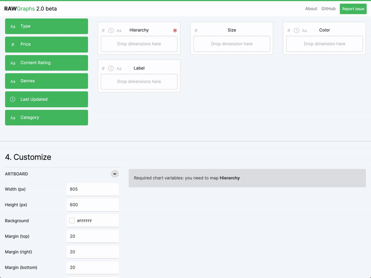Viewport: 371px width, 278px height.
Task: Open the Background color swatch
Action: pyautogui.click(x=72, y=221)
